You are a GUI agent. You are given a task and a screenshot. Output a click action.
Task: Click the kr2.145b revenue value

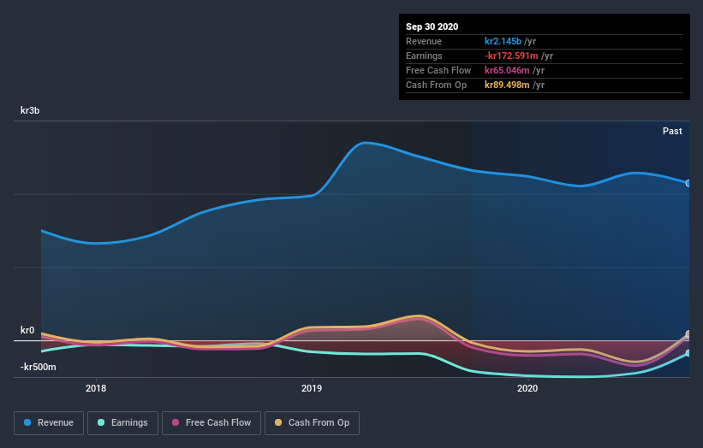pyautogui.click(x=503, y=41)
